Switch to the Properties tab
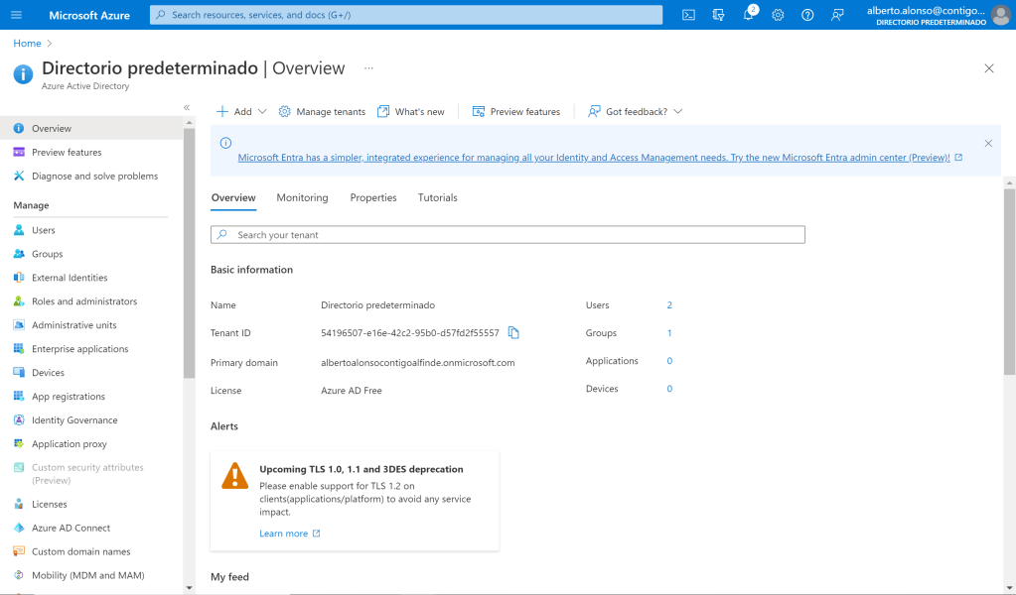Viewport: 1016px width, 595px height. 373,198
